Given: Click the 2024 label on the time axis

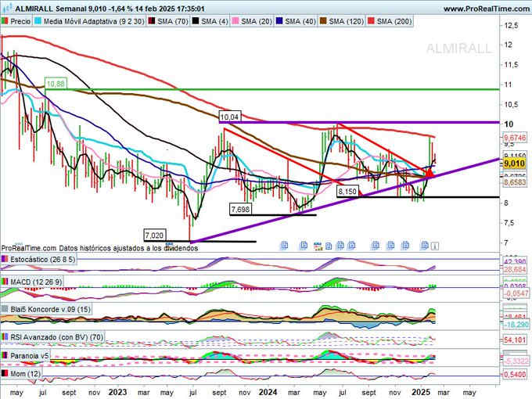Looking at the screenshot, I should (x=268, y=392).
